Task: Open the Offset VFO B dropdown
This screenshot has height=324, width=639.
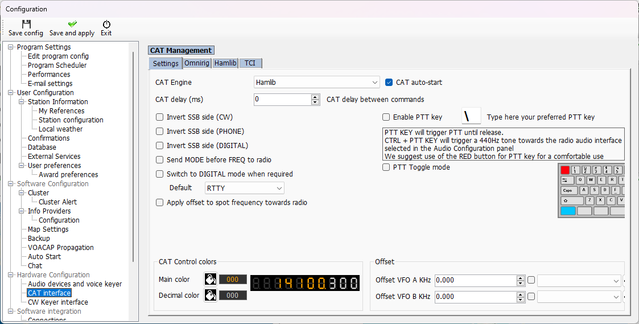Action: (579, 297)
